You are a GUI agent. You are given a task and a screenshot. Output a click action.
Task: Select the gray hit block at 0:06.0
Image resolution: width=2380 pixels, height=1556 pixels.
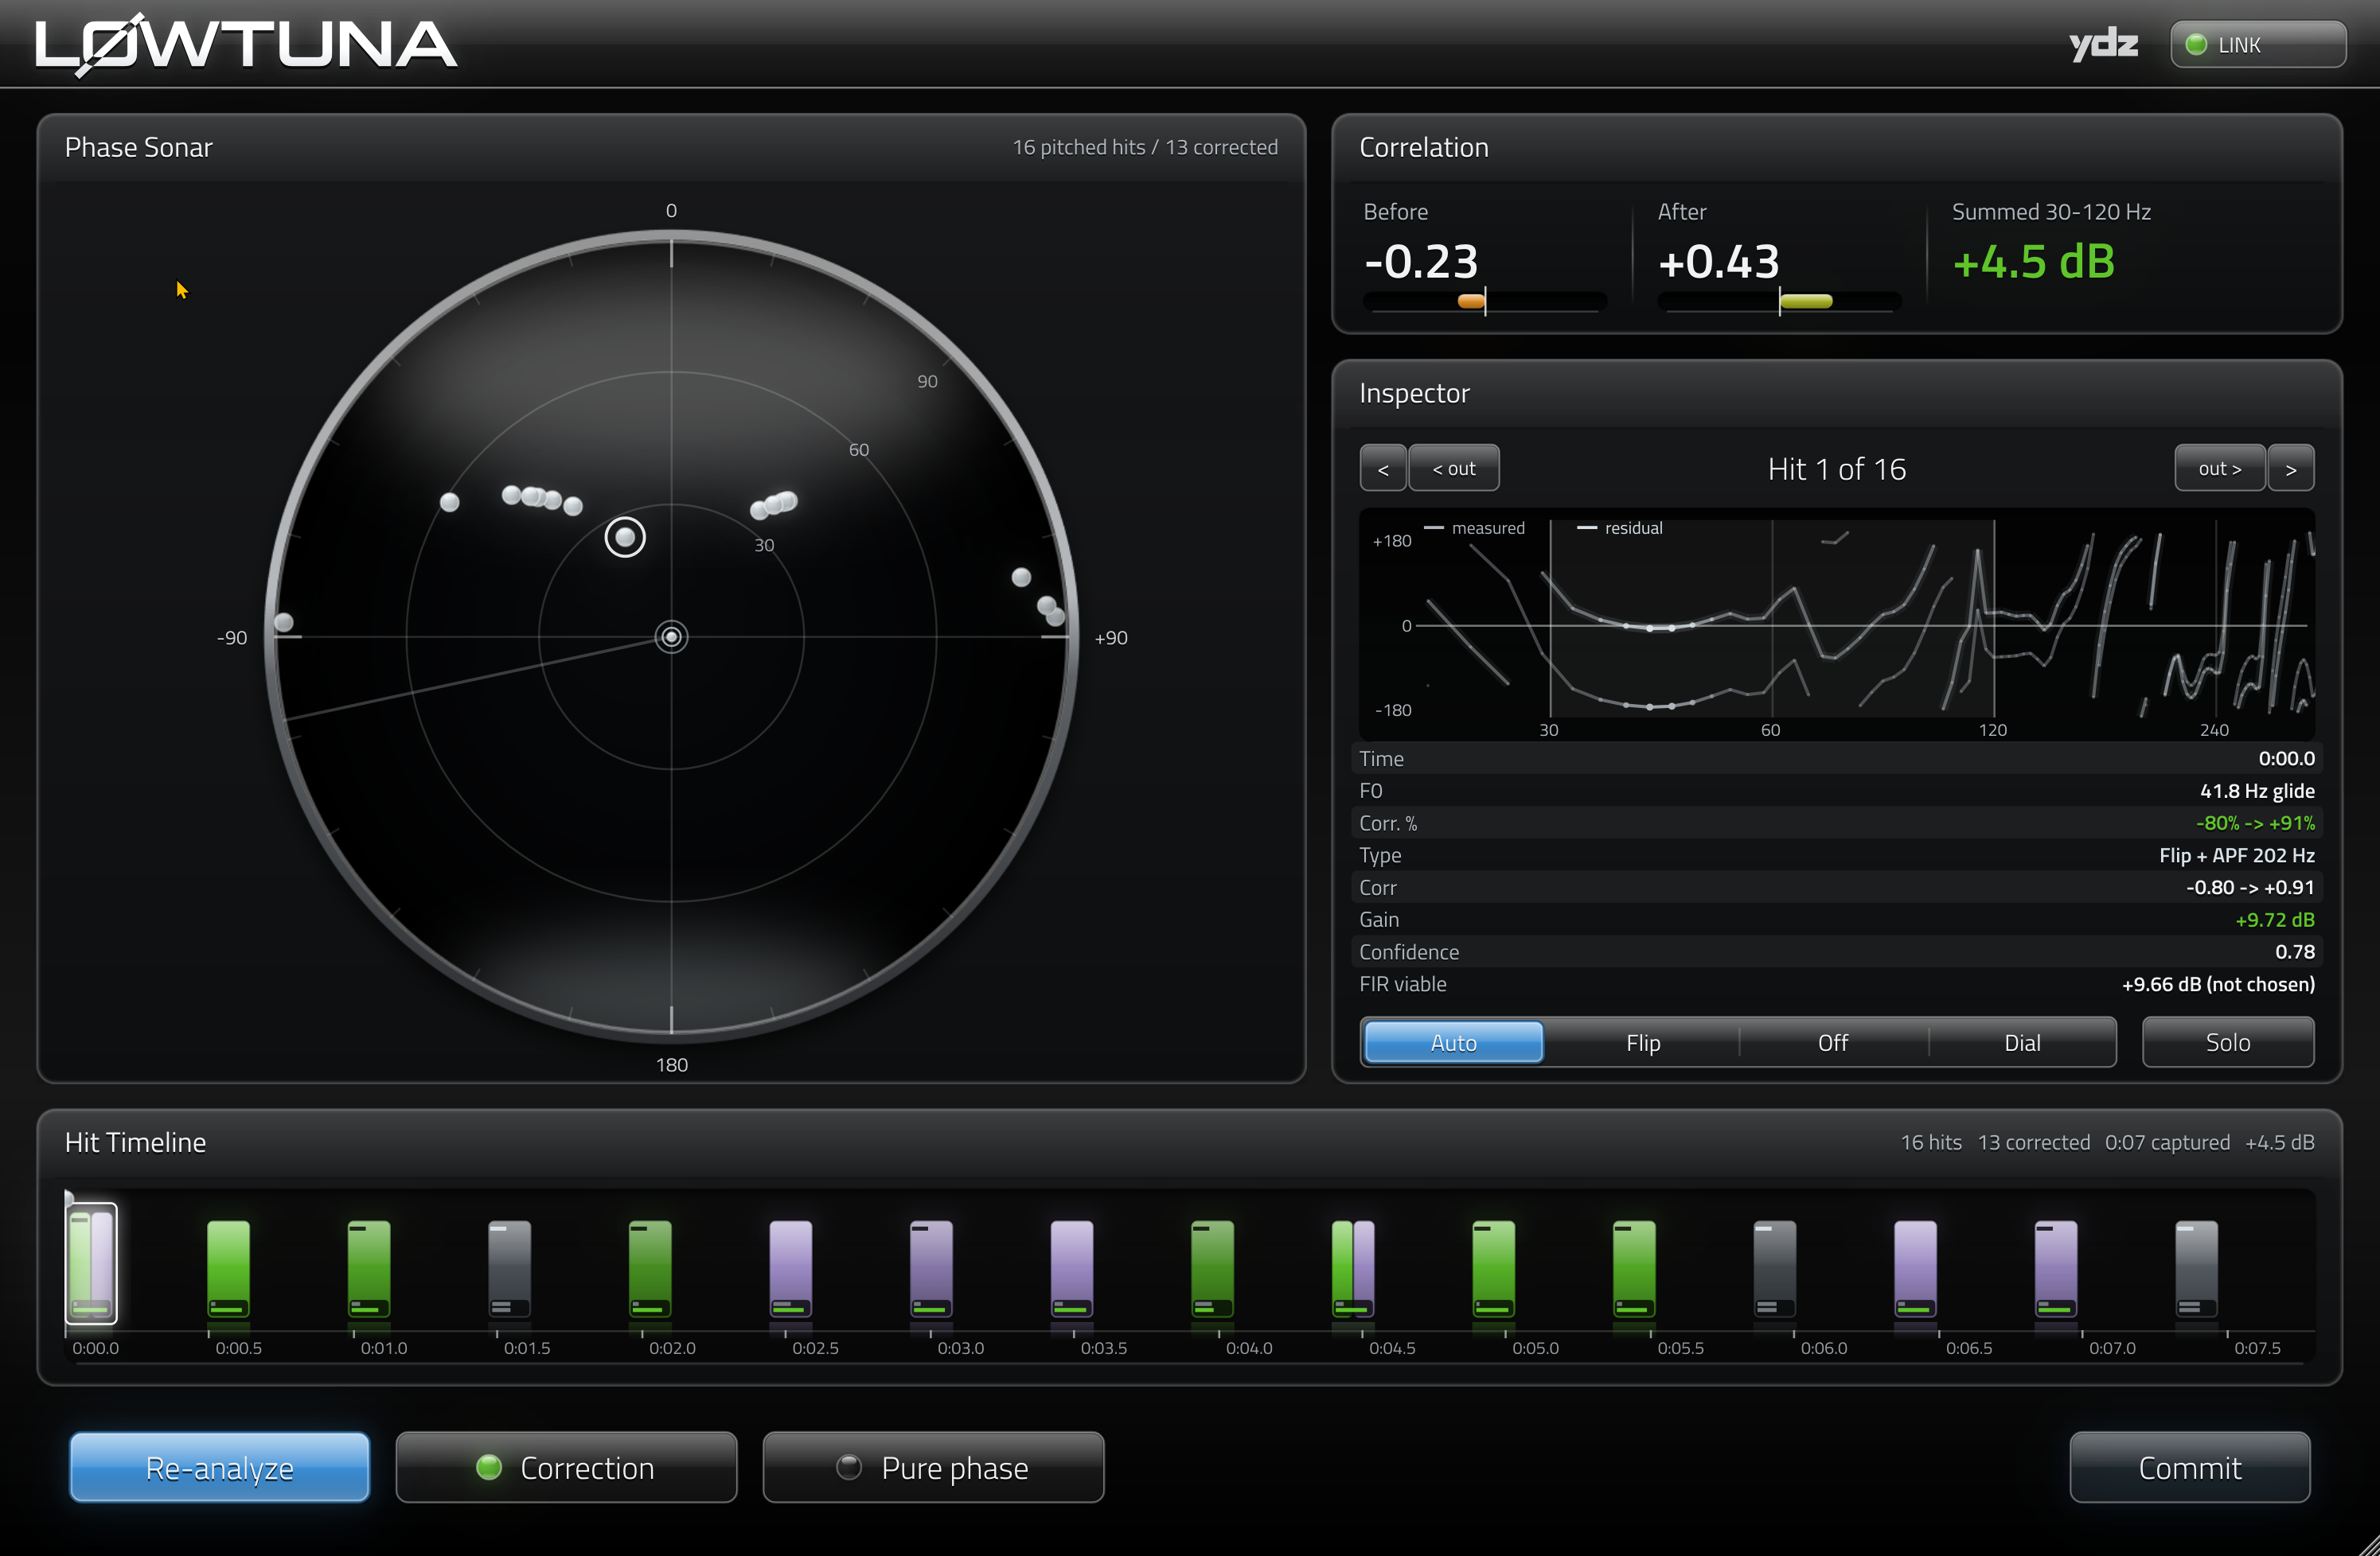coord(1775,1268)
